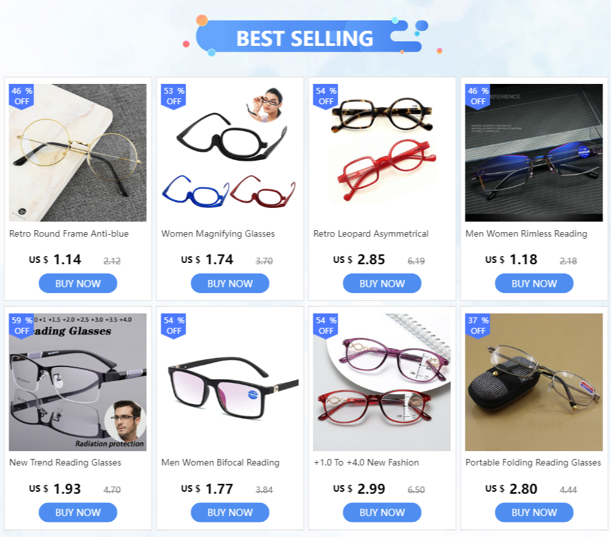This screenshot has width=611, height=537.
Task: Click BUY NOW for New Trend Reading Glasses
Action: pos(78,513)
